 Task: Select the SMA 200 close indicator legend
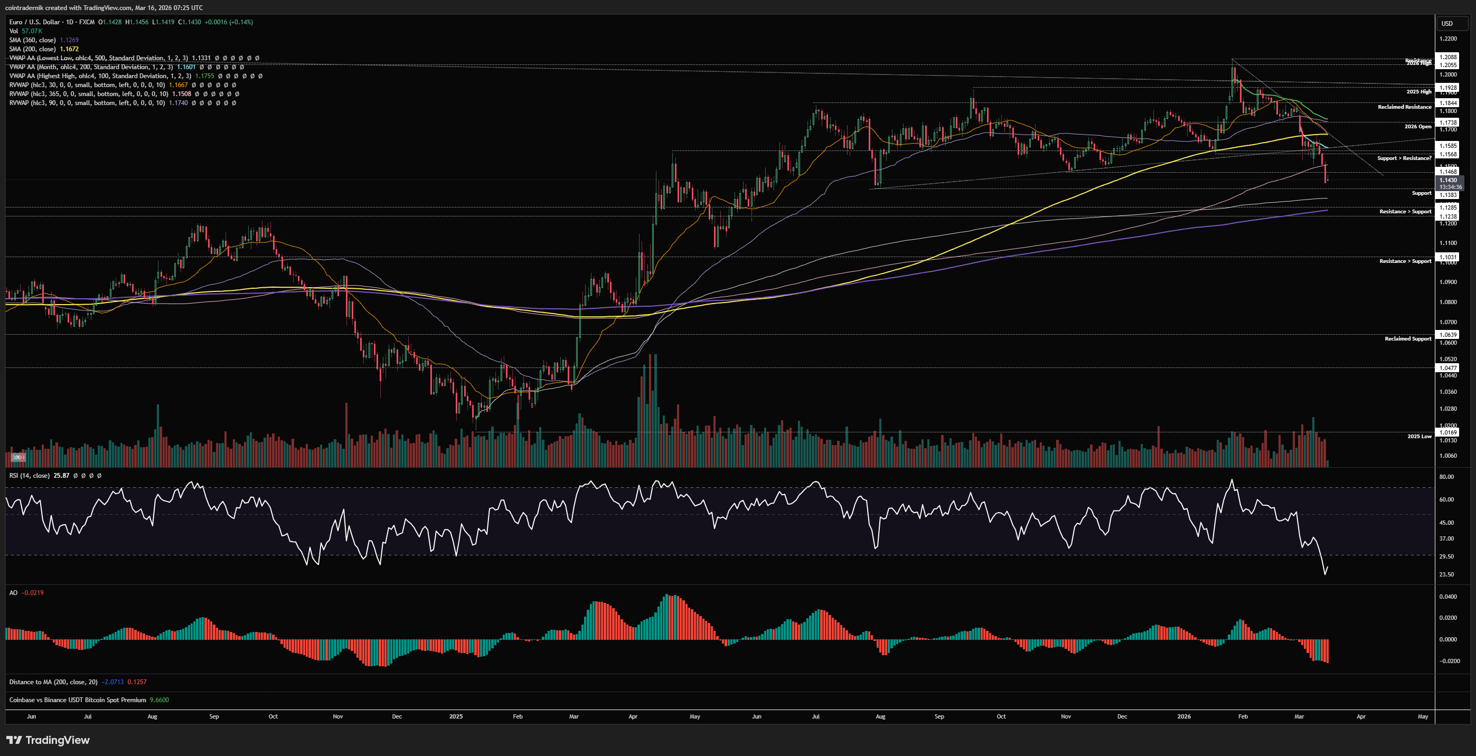32,49
